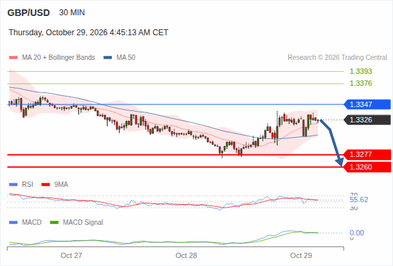Click the Oct 27 date axis label
The height and width of the screenshot is (266, 393).
point(71,255)
